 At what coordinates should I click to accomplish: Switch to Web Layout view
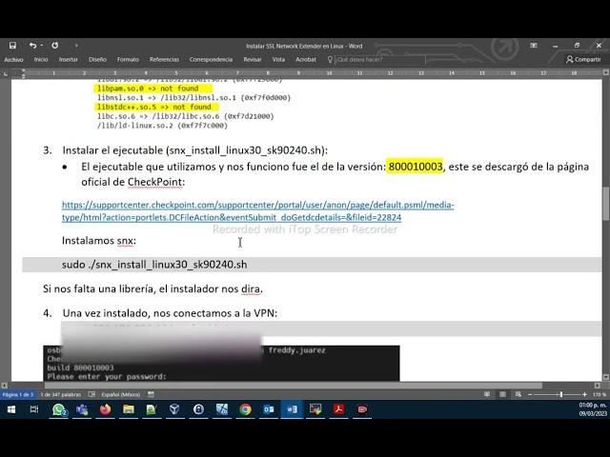(518, 394)
